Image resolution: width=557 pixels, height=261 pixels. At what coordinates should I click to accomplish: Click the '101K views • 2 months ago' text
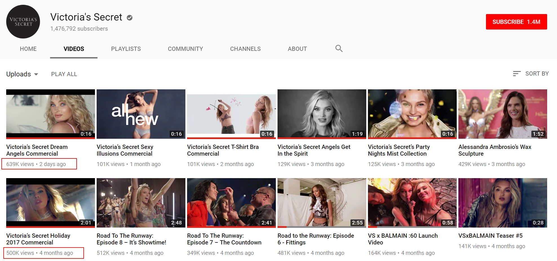click(x=220, y=164)
